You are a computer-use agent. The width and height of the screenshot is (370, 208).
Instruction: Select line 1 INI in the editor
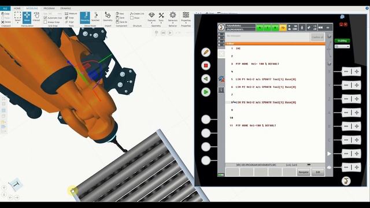(238, 49)
